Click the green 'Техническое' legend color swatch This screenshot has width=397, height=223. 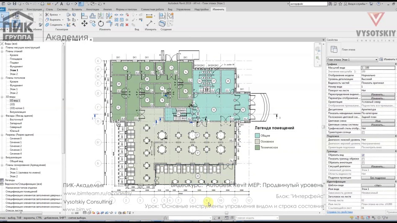click(x=257, y=147)
